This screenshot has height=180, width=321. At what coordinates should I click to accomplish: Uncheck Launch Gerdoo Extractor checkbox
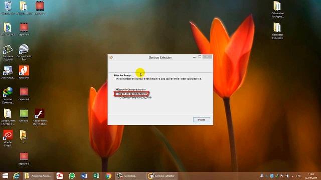[x=117, y=89]
